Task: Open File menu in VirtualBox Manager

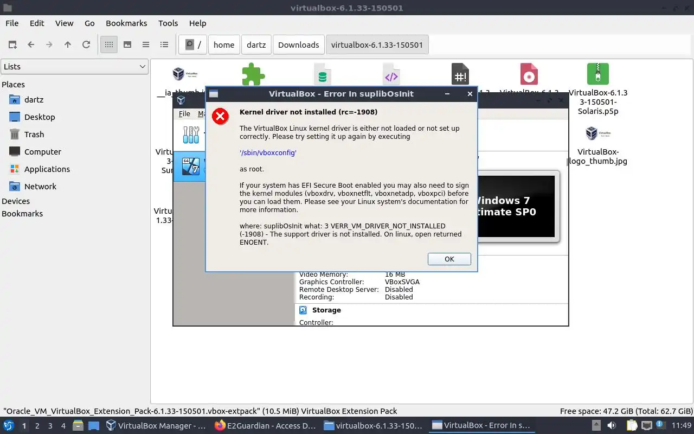Action: [184, 114]
